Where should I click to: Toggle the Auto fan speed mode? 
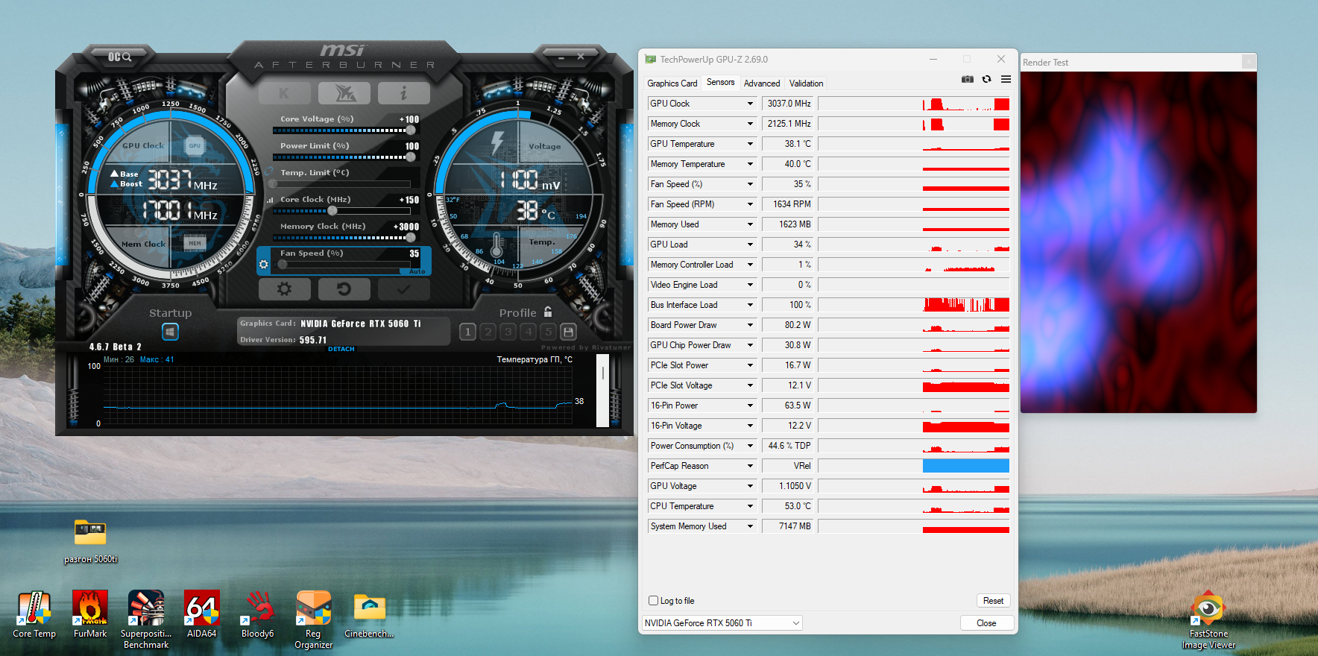tap(417, 271)
